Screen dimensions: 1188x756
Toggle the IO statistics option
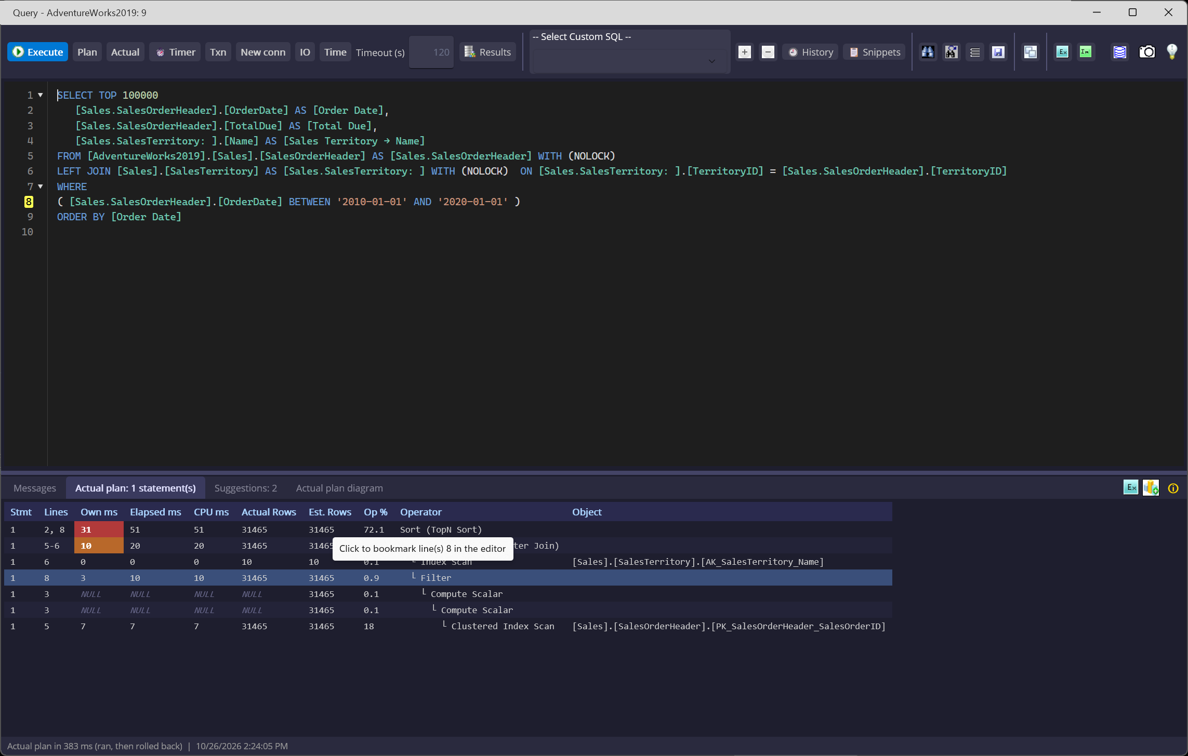(305, 52)
